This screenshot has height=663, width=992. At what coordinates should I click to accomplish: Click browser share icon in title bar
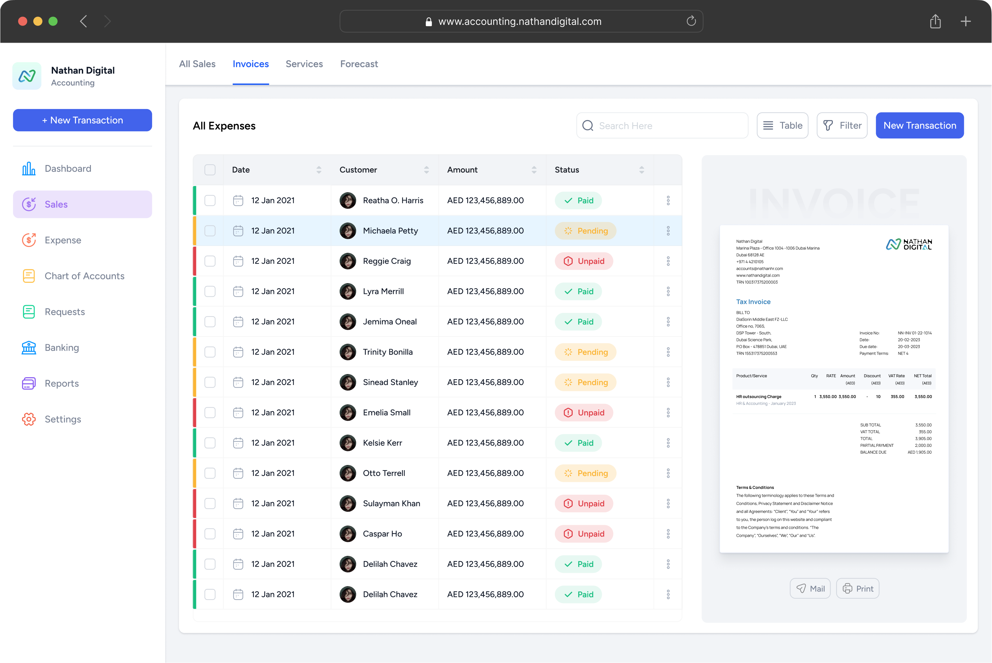click(x=935, y=21)
